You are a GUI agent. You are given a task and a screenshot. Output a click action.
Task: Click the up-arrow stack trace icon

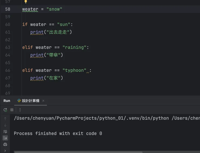pos(5,119)
